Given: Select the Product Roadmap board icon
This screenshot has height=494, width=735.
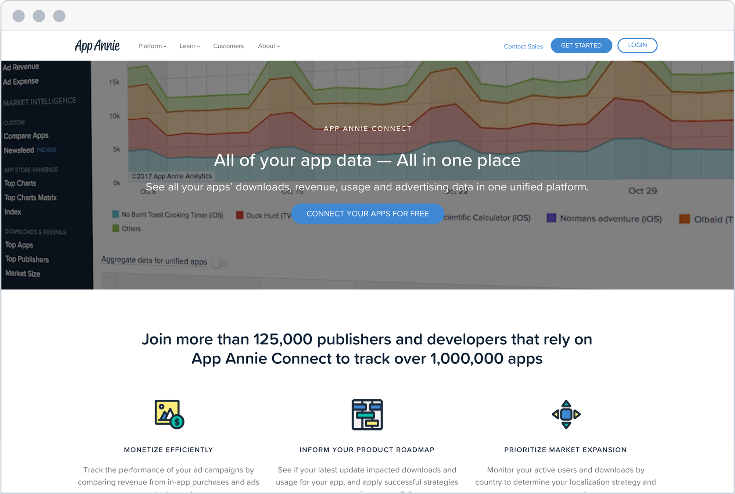Looking at the screenshot, I should [367, 414].
